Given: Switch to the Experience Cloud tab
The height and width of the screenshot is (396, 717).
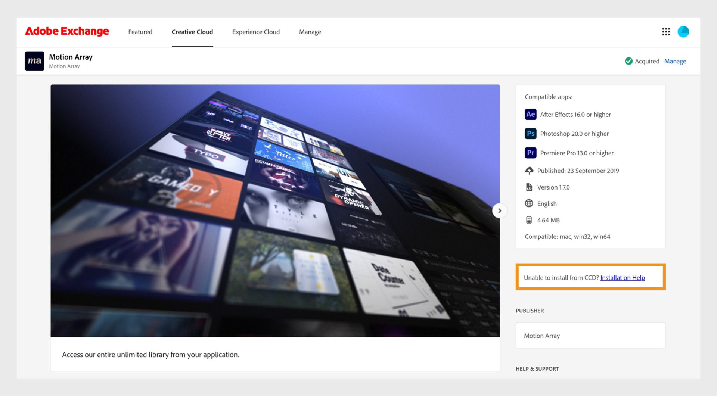Looking at the screenshot, I should pyautogui.click(x=256, y=32).
